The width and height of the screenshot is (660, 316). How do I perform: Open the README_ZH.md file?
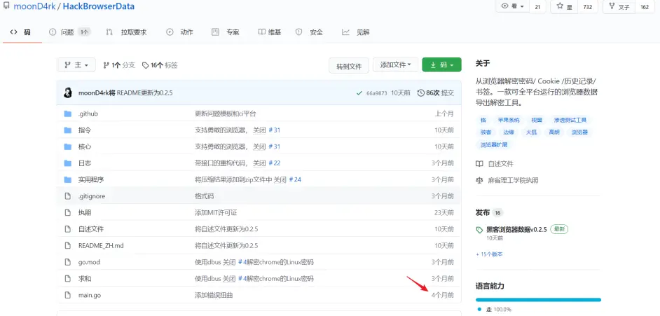click(x=101, y=245)
